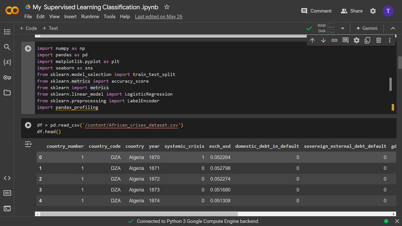Star the notebook title
The width and height of the screenshot is (402, 226).
[x=166, y=7]
